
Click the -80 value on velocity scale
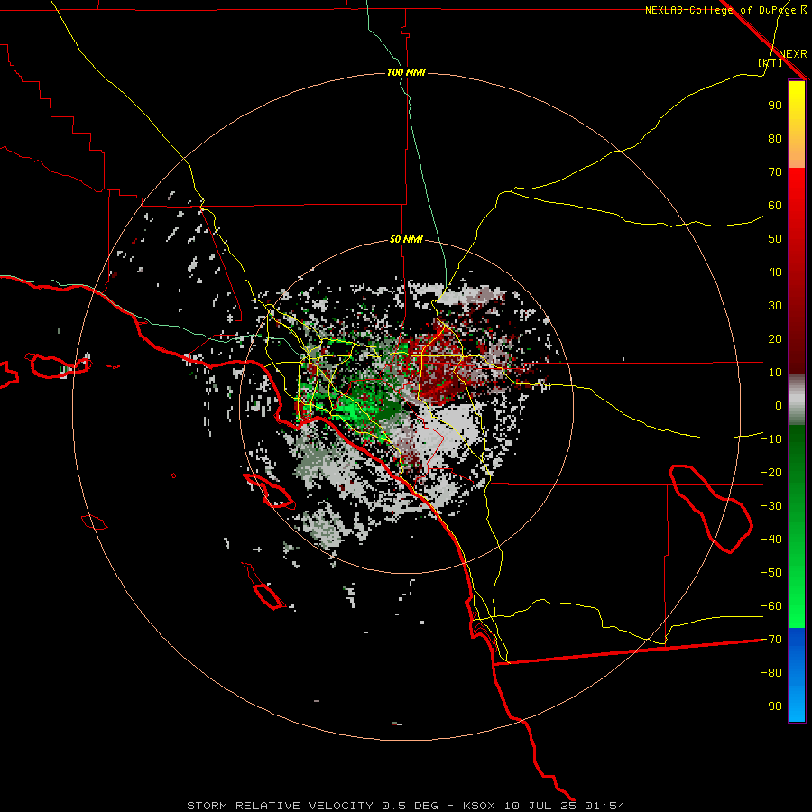pos(771,673)
